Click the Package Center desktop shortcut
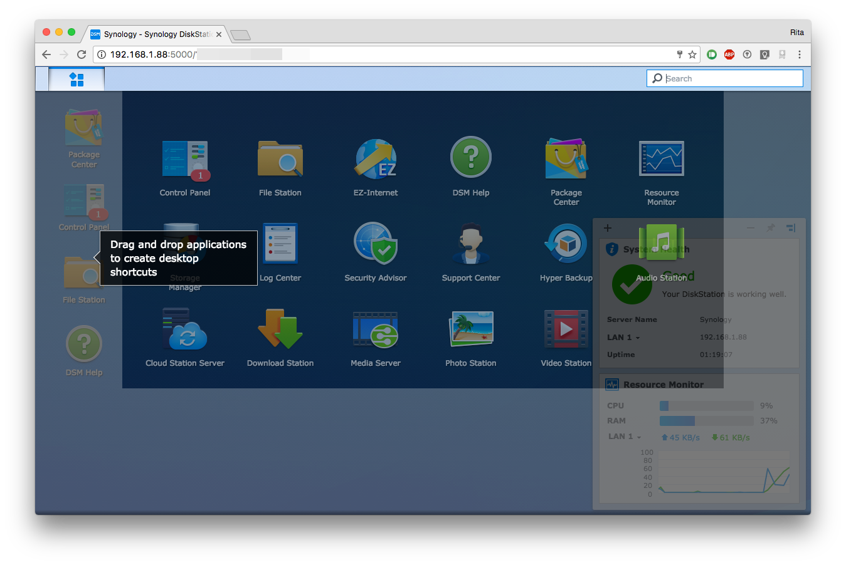The image size is (846, 565). point(84,128)
